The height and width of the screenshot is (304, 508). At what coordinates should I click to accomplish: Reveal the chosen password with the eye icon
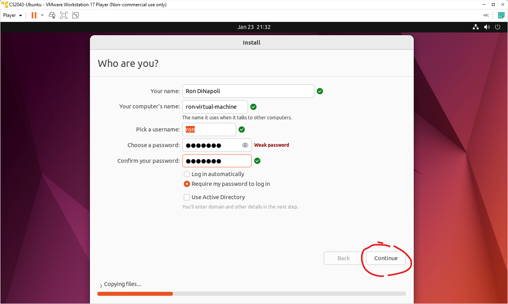pos(245,145)
